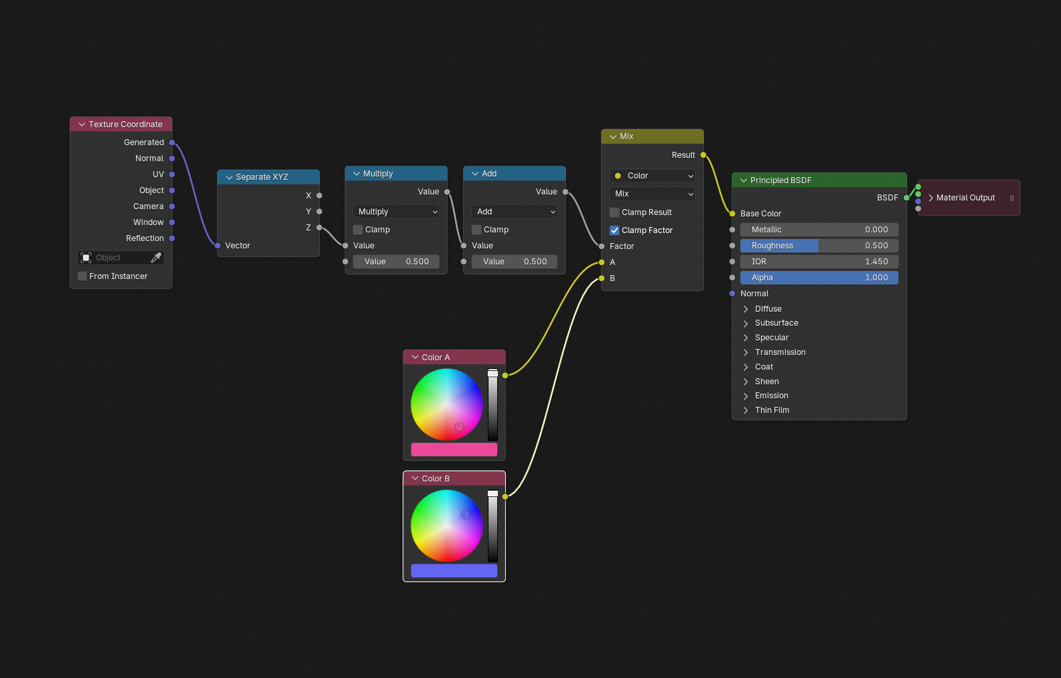Click the Camera output socket
1061x678 pixels.
(x=172, y=206)
